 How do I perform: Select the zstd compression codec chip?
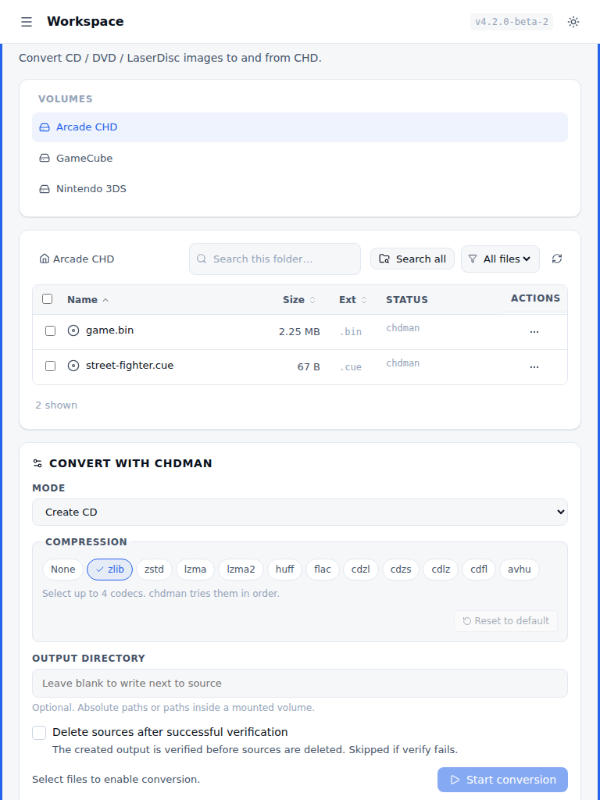[x=154, y=570]
